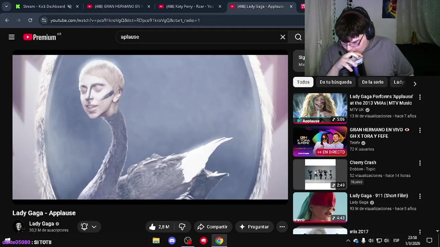
Task: Open 'Lady Gaga Performs Applause at 2013 VMAs' title
Action: click(x=381, y=100)
